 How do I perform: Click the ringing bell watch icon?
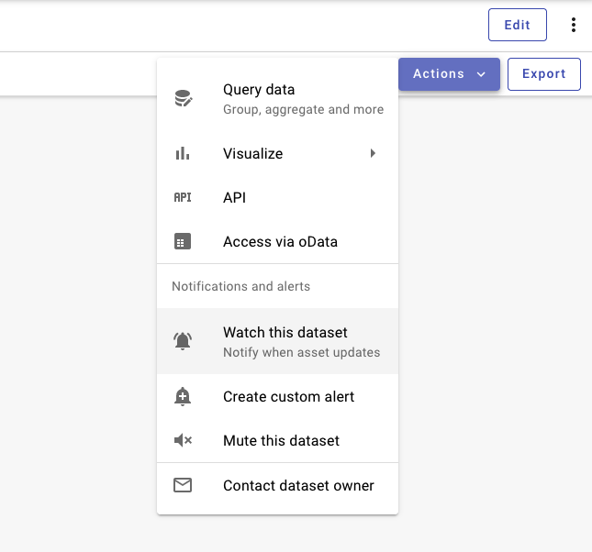point(183,341)
